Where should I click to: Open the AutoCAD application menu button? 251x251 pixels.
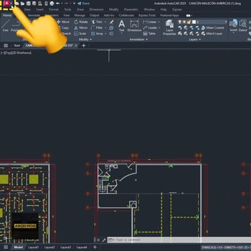coord(7,3)
